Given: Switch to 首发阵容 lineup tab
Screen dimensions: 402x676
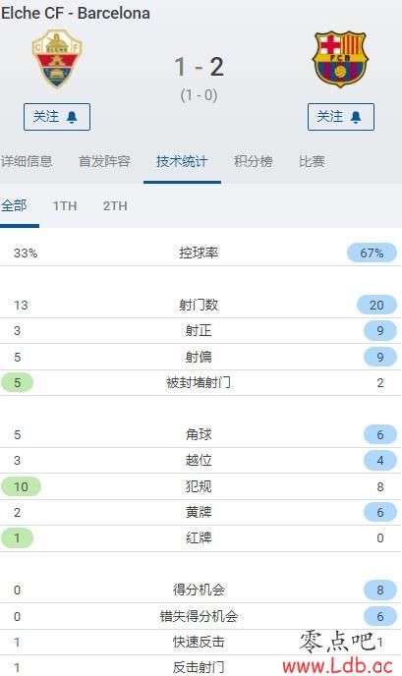Looking at the screenshot, I should tap(104, 162).
